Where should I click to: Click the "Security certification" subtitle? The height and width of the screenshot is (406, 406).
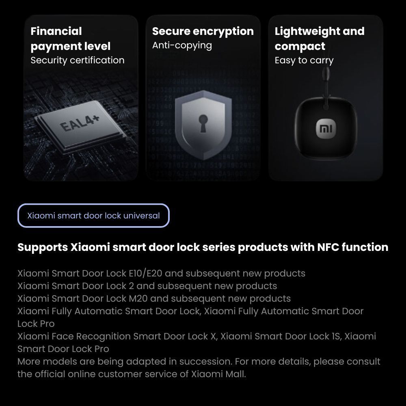point(78,60)
